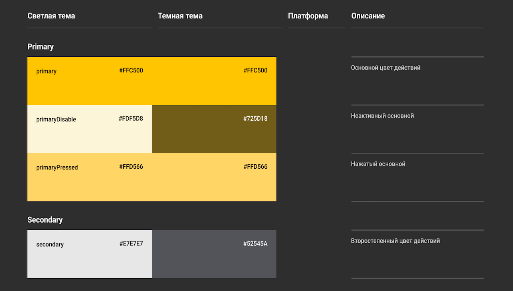The width and height of the screenshot is (513, 291).
Task: Select the "Secondary" section heading
Action: [x=45, y=220]
